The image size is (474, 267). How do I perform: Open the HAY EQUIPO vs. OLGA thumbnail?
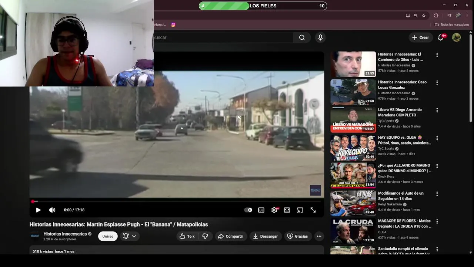click(x=353, y=148)
